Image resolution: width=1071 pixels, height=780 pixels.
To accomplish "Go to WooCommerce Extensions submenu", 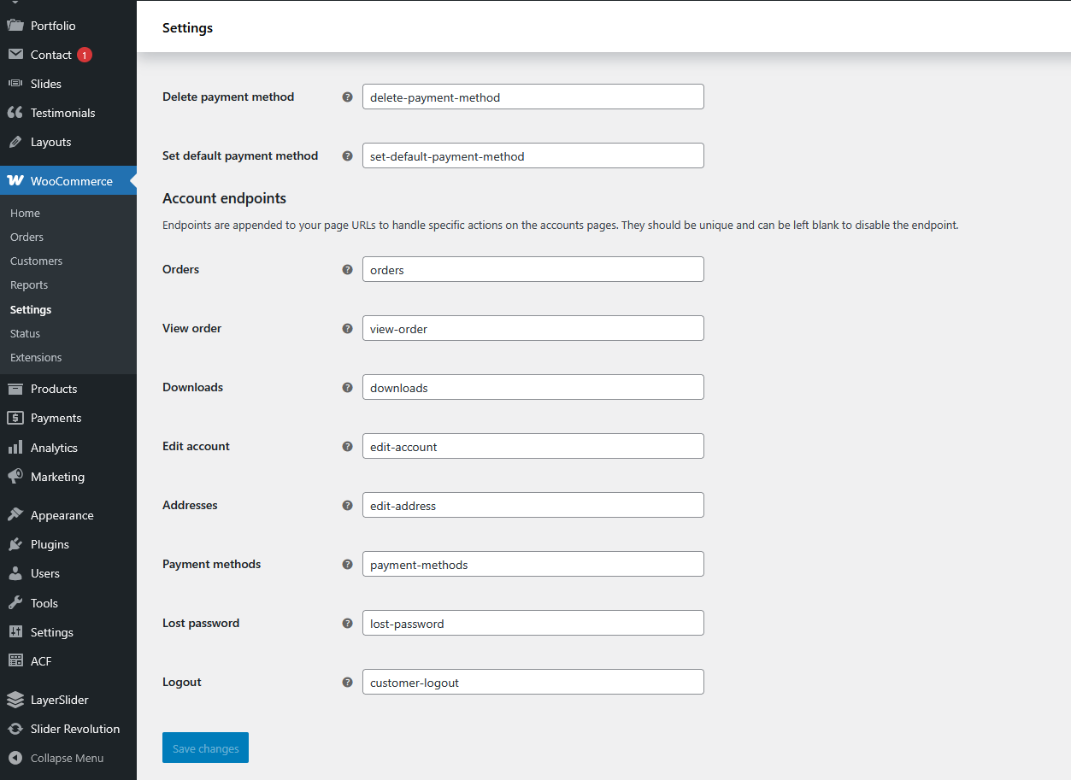I will pyautogui.click(x=36, y=357).
